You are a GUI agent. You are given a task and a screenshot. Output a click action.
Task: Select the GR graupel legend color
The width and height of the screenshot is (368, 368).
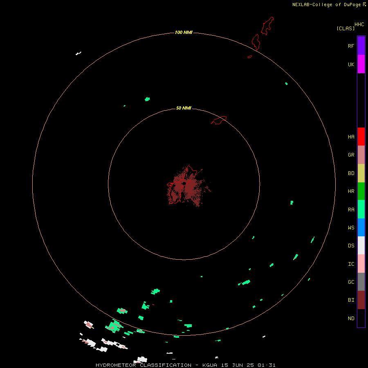pos(361,155)
